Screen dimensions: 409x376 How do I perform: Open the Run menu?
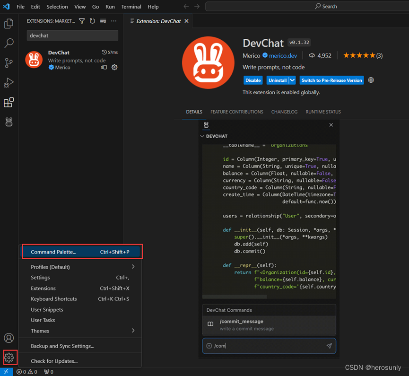tap(110, 7)
